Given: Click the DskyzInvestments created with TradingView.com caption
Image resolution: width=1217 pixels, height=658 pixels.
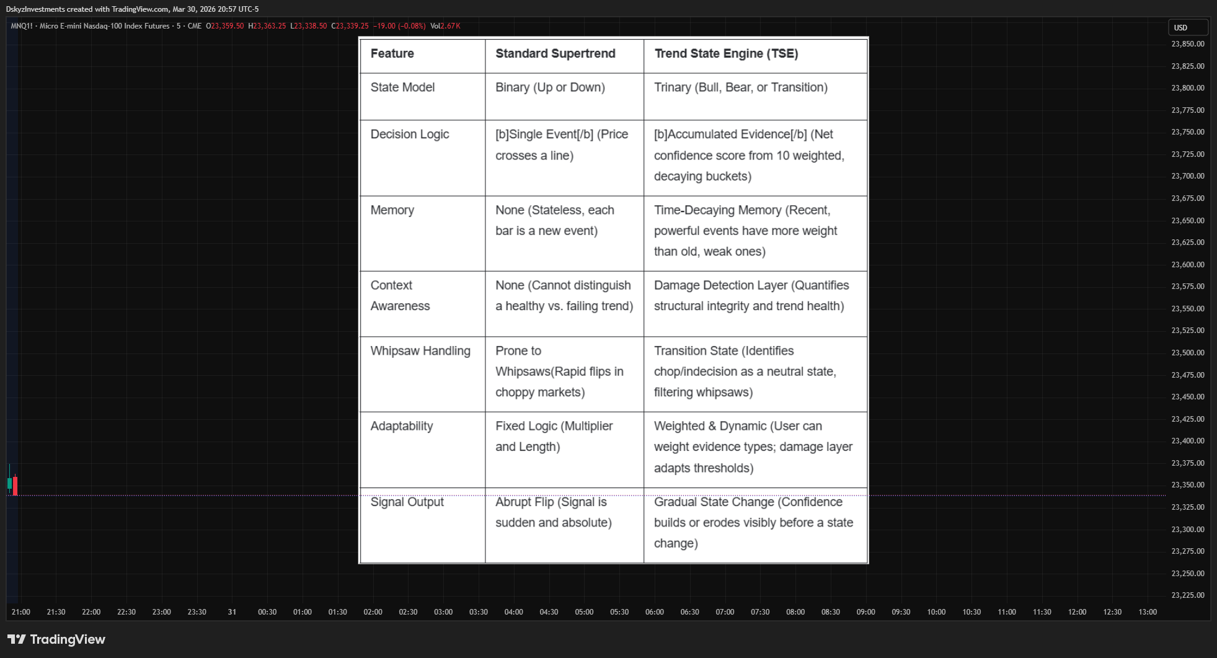Looking at the screenshot, I should pos(132,9).
